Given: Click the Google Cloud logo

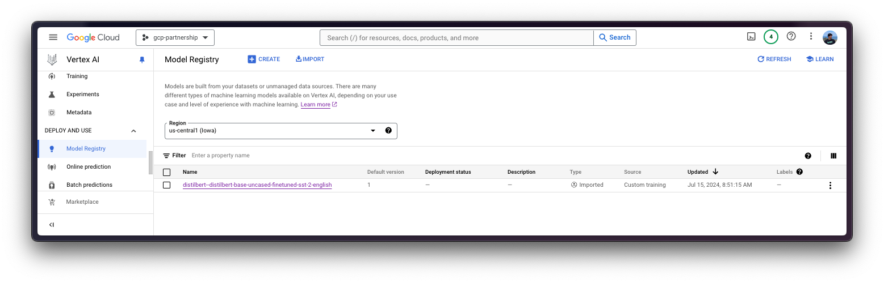Looking at the screenshot, I should pyautogui.click(x=93, y=37).
